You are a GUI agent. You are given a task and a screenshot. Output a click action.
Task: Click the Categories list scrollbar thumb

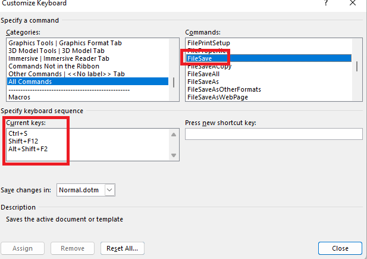click(x=174, y=83)
